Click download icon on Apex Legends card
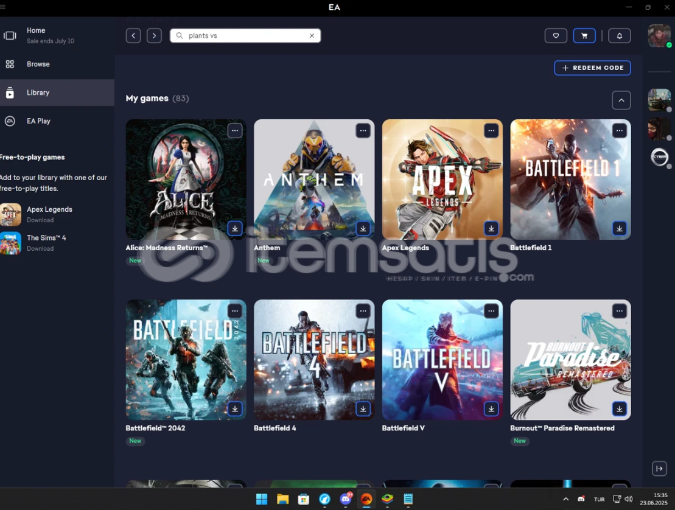Viewport: 675px width, 510px height. 491,228
